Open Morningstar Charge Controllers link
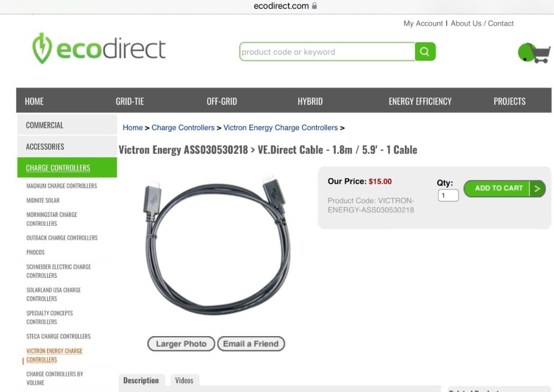Screen dimensions: 554x392 (x=52, y=219)
